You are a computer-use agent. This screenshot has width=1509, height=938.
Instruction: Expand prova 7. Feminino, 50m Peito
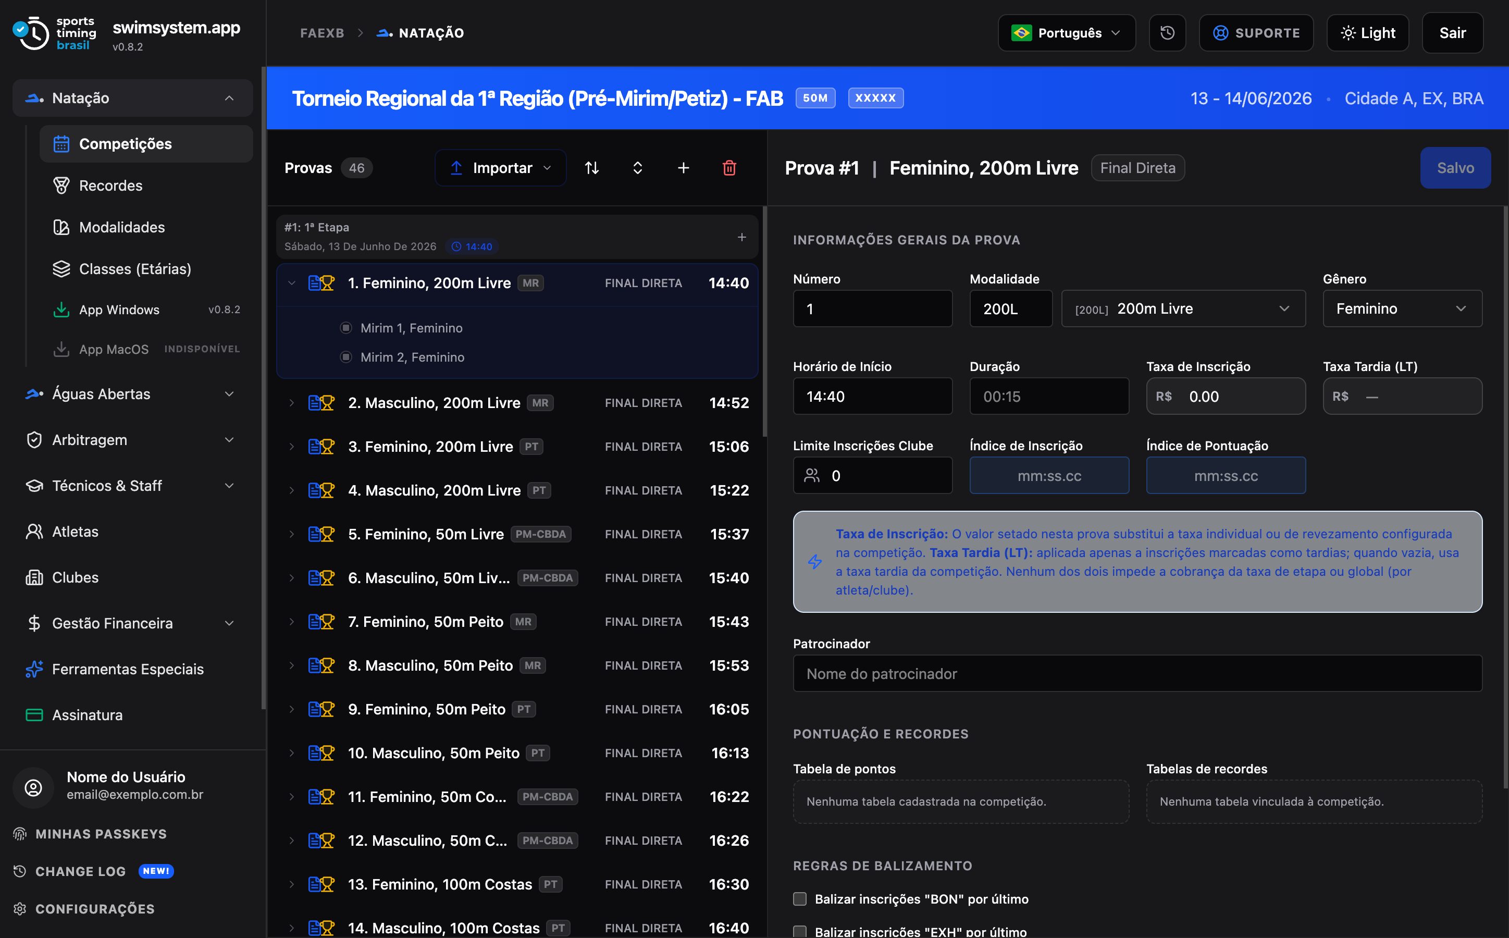click(291, 622)
